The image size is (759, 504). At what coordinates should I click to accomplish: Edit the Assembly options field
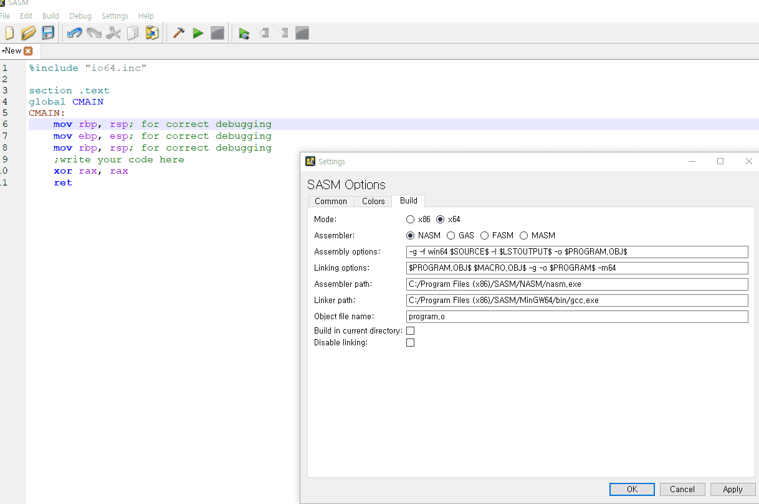(x=577, y=251)
